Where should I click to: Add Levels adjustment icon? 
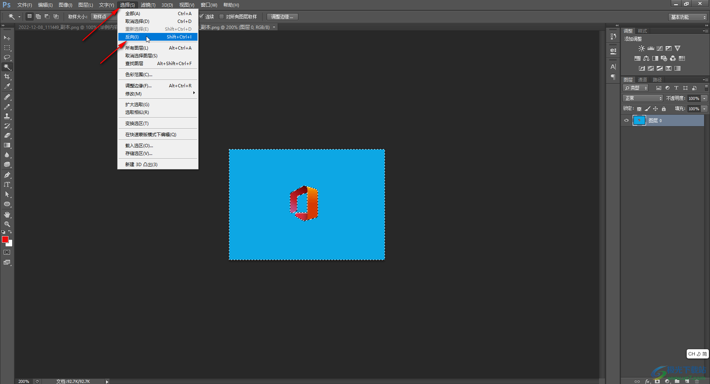click(x=651, y=48)
